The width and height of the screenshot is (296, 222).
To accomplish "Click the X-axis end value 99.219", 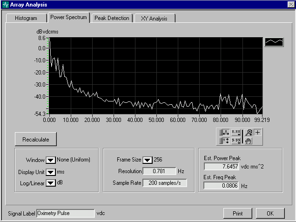I will coord(262,120).
